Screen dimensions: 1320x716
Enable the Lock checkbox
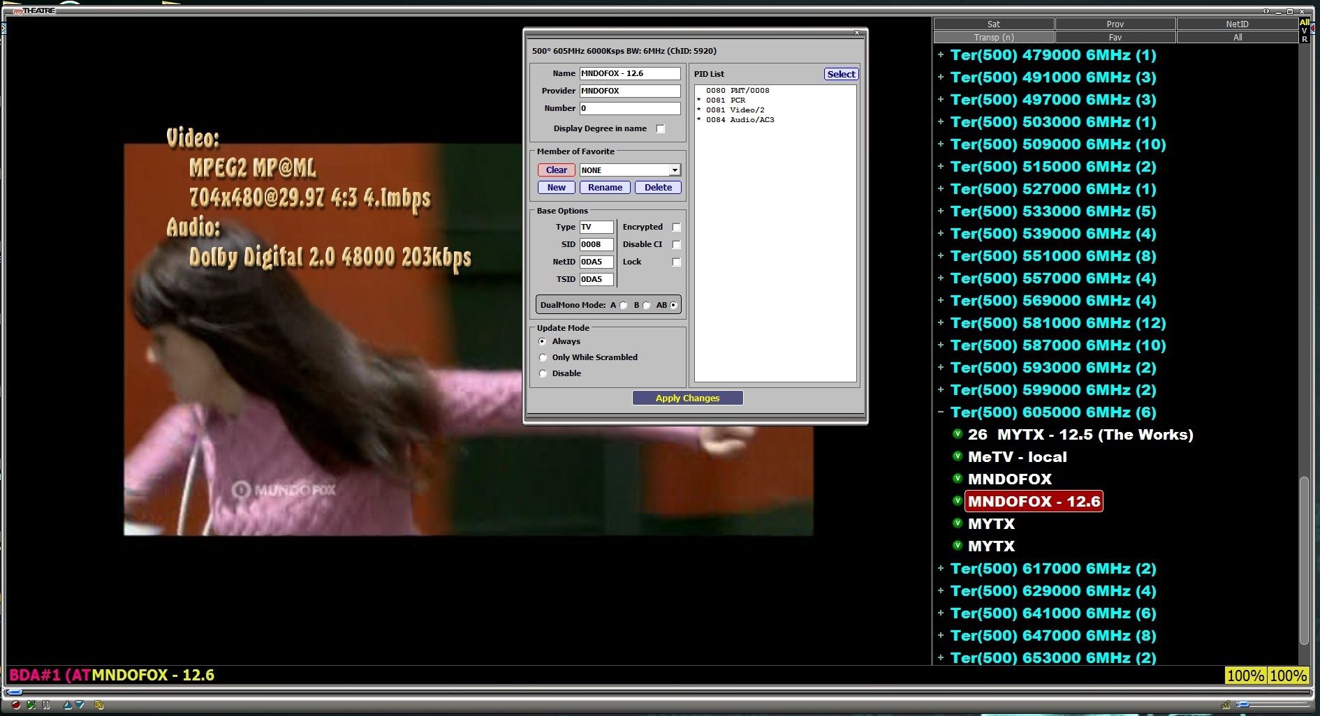tap(675, 262)
